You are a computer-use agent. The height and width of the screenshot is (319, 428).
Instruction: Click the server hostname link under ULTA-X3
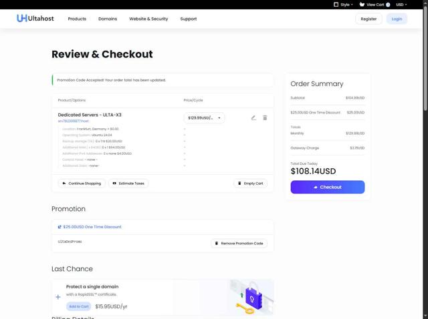[x=73, y=121]
